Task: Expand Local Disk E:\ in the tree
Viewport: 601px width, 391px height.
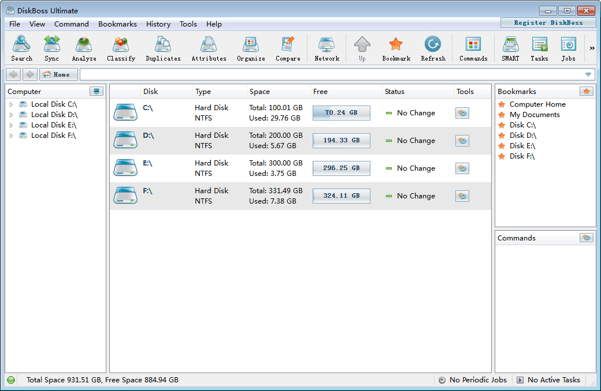Action: [x=11, y=125]
